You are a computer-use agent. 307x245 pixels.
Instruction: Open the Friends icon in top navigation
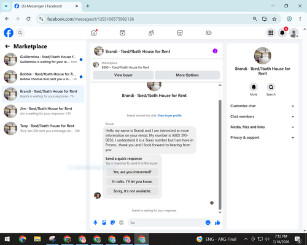[151, 32]
